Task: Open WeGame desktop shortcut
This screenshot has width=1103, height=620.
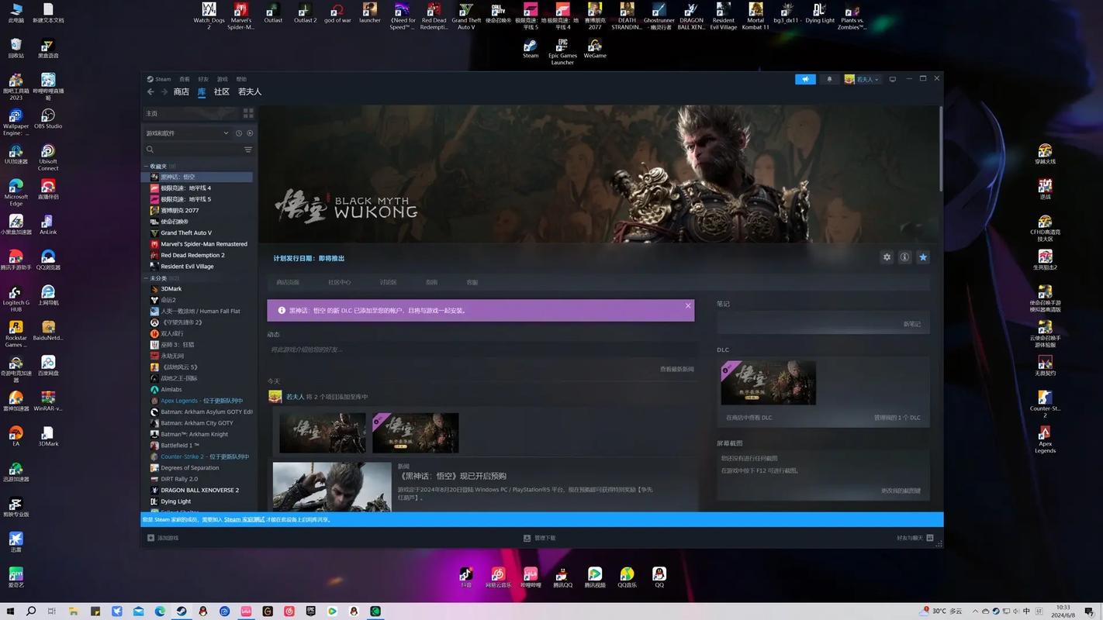Action: click(595, 48)
